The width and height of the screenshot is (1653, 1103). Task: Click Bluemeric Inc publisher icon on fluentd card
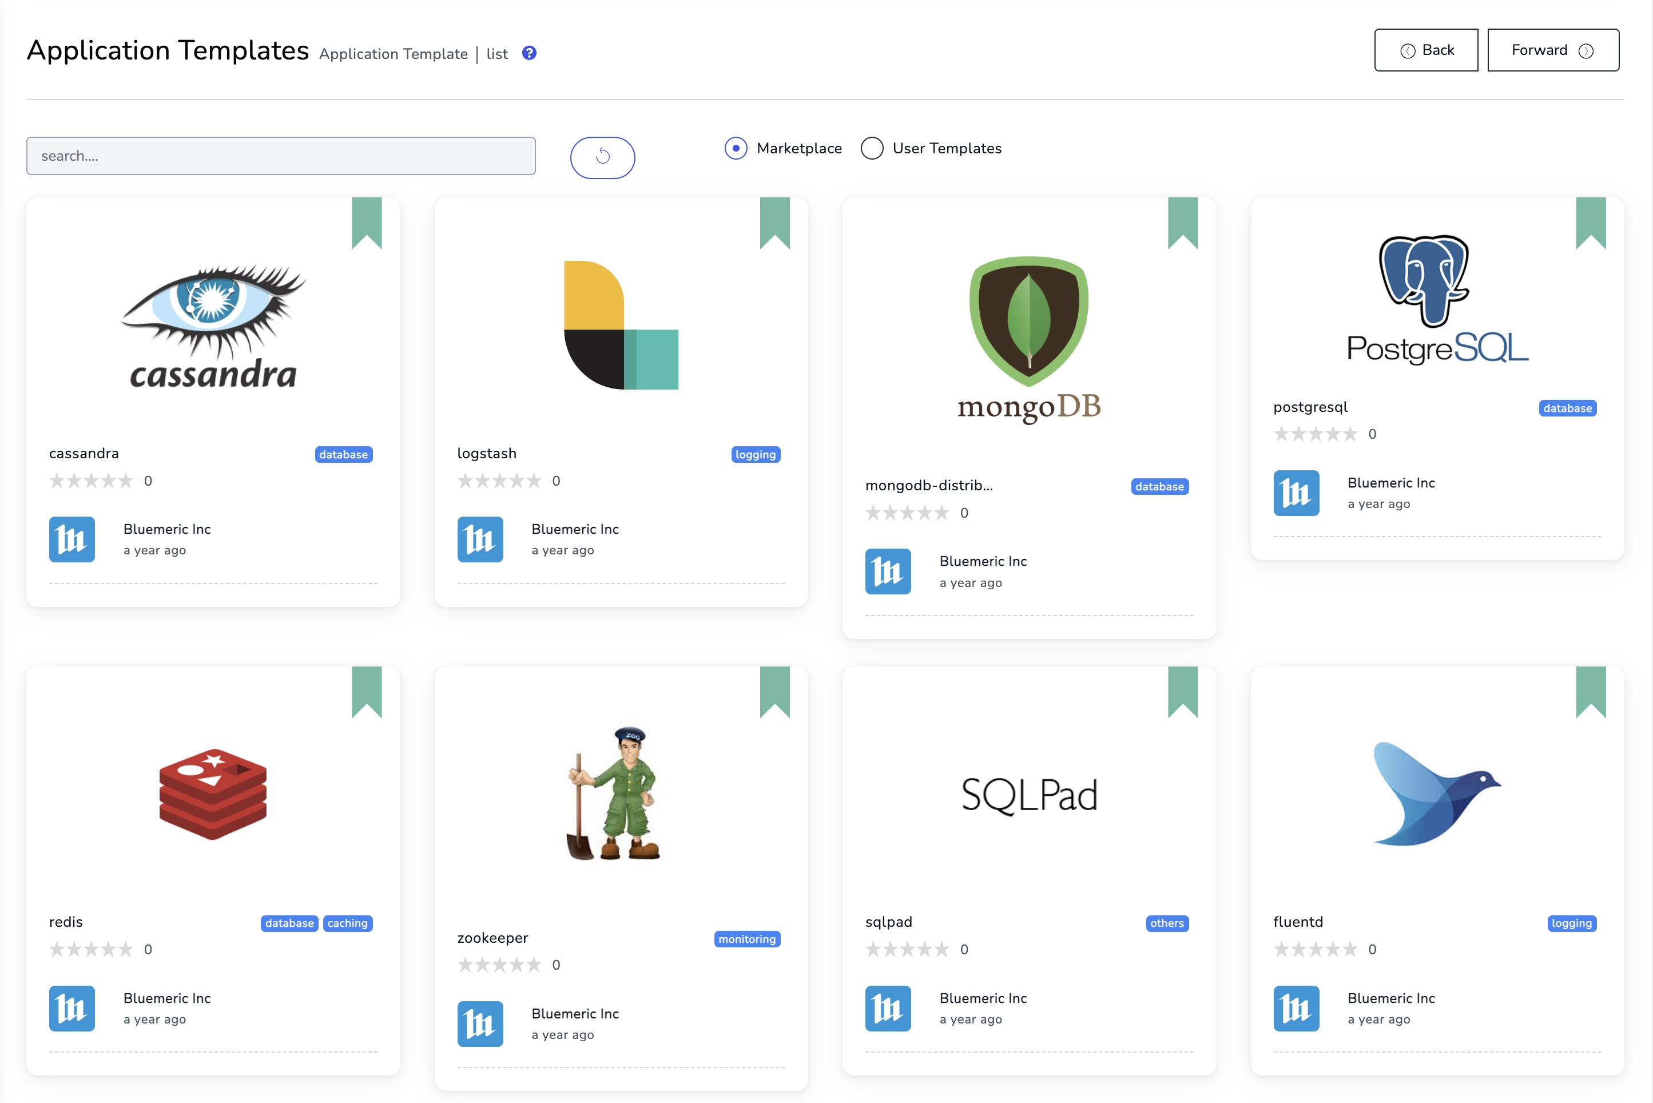(x=1296, y=1008)
